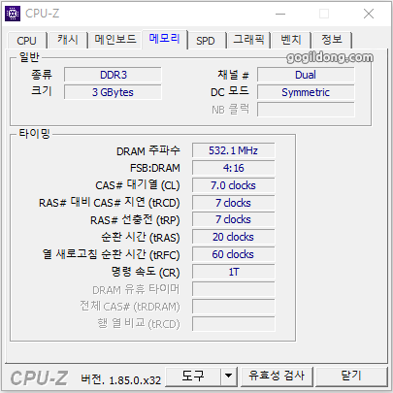Click the 명령 속도 (CR) label
The height and width of the screenshot is (393, 393).
[x=146, y=272]
